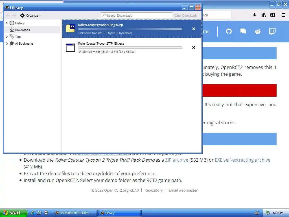Click the Library back arrow

8,16
